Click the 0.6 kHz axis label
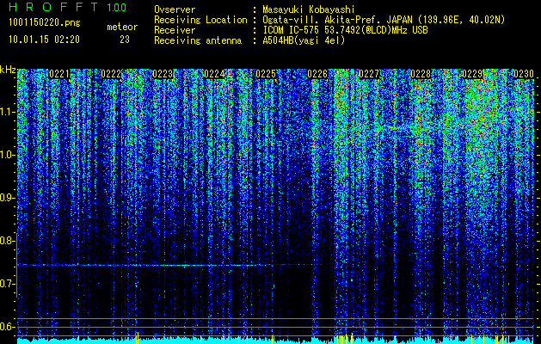Image resolution: width=541 pixels, height=344 pixels. click(7, 327)
